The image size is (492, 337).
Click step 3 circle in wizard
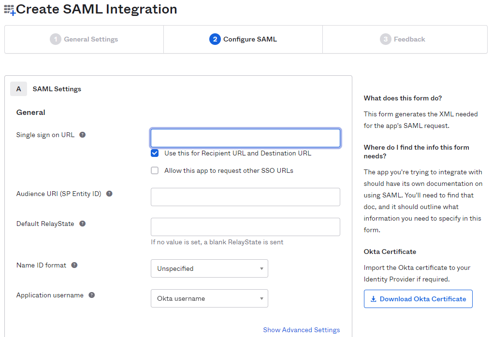click(x=385, y=39)
